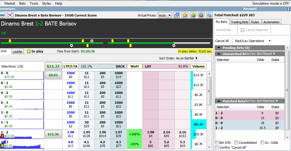Click the $86.8K volume cell for 1 - 1
291x151 pixels.
point(198,124)
